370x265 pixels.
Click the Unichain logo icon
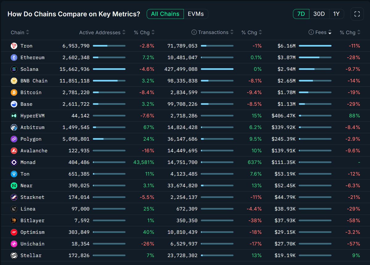pos(14,244)
